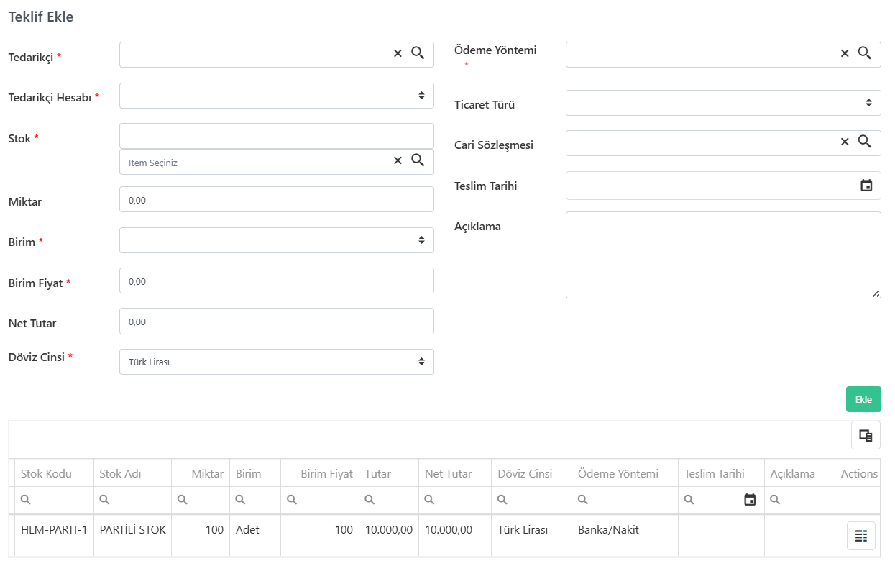
Task: Open calendar in Teslim Tarihi filter cell
Action: 750,500
